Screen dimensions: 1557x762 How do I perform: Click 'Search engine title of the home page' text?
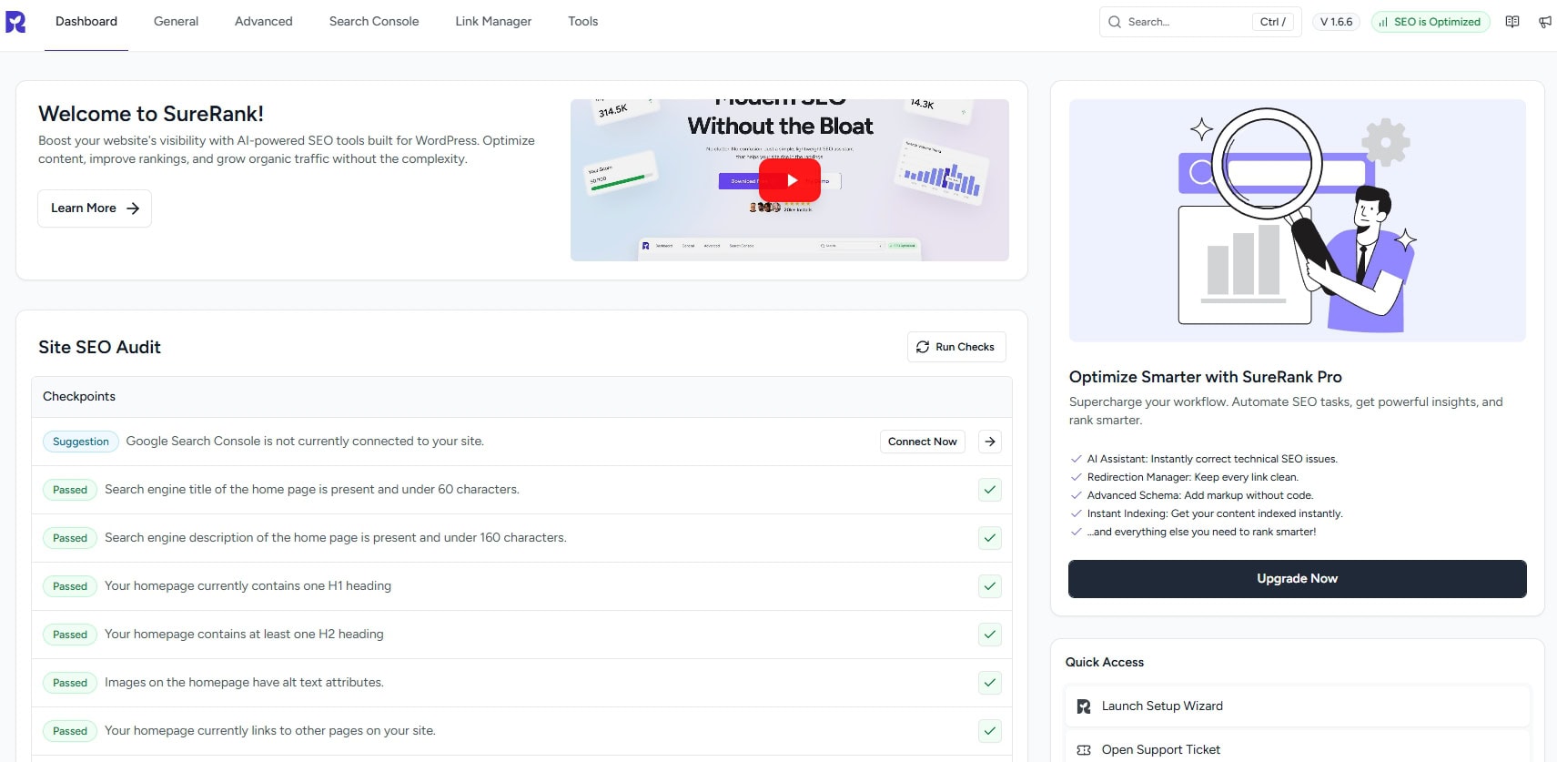[312, 490]
